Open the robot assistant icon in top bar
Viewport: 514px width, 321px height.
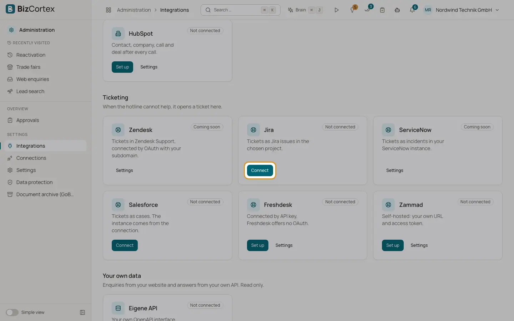point(397,10)
